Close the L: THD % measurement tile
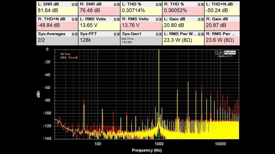 (160, 5)
